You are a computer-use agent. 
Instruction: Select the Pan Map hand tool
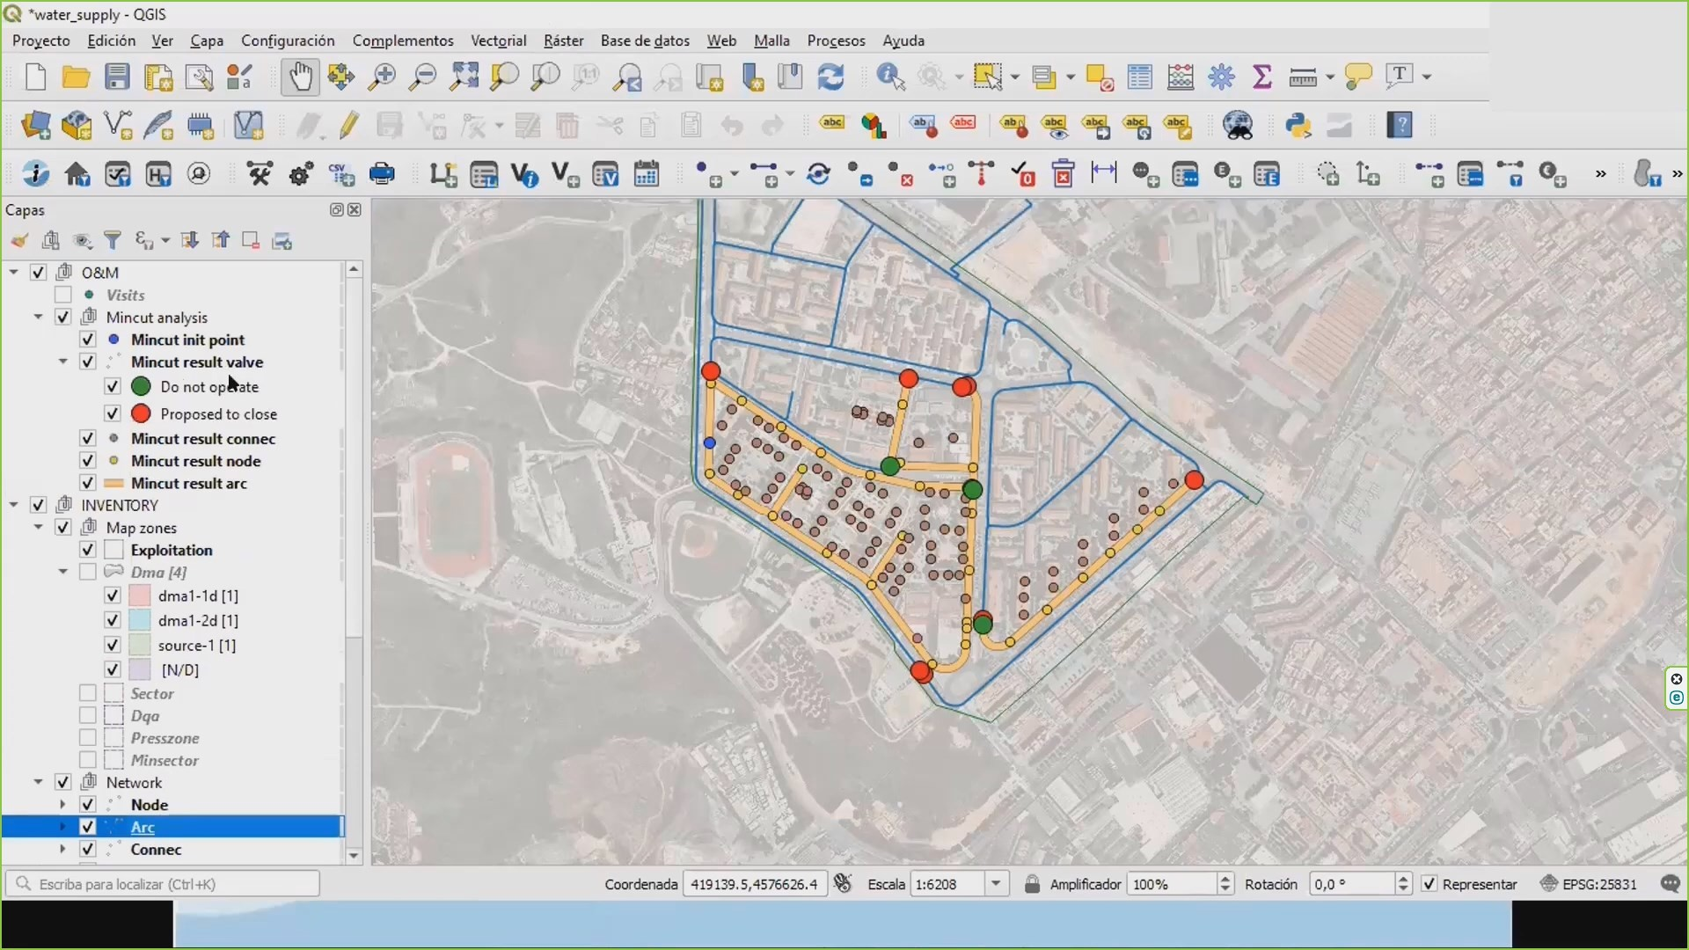click(x=300, y=77)
